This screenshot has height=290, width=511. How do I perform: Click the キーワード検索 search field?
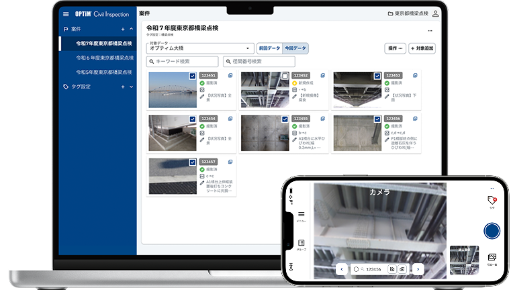tap(182, 61)
